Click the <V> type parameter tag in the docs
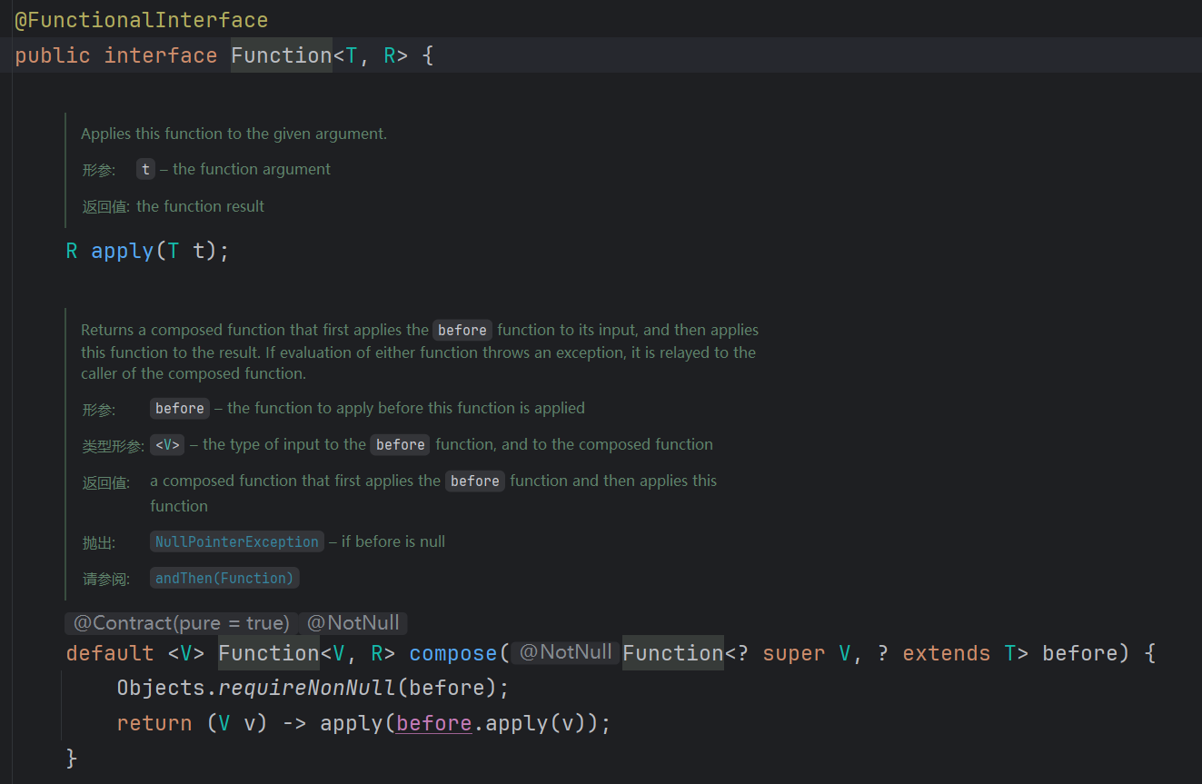The image size is (1202, 784). (167, 444)
